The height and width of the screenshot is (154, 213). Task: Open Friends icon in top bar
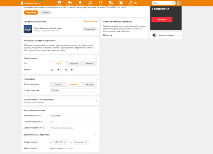90,3
